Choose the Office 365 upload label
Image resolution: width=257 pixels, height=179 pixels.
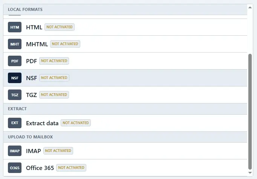coord(40,168)
